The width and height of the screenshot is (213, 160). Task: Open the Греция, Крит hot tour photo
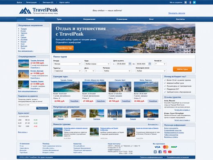pyautogui.click(x=120, y=87)
